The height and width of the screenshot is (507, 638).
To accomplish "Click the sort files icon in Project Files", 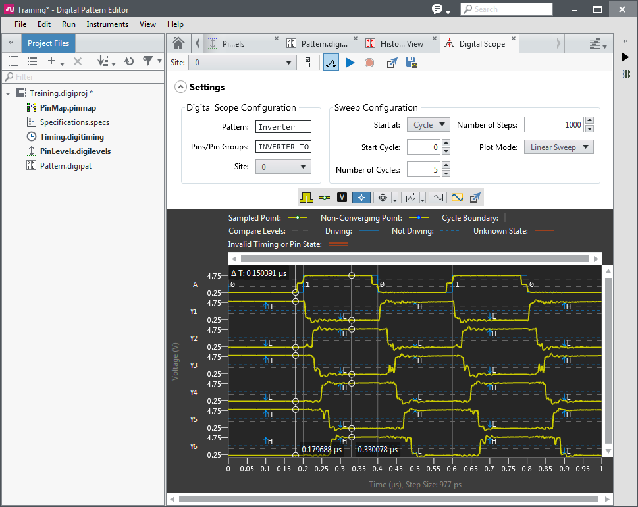I will [x=103, y=61].
